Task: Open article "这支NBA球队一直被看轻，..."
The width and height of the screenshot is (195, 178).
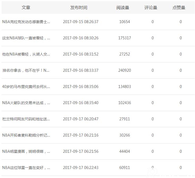Action: click(x=26, y=38)
